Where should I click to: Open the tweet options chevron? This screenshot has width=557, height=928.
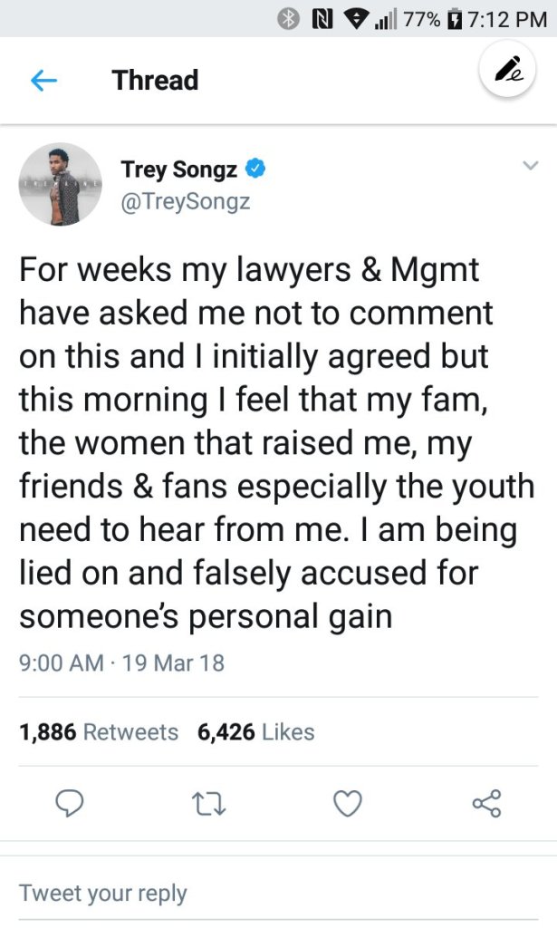[x=529, y=165]
